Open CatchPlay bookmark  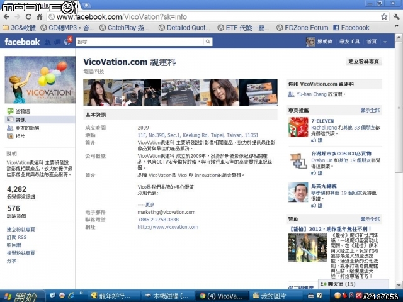click(x=124, y=28)
